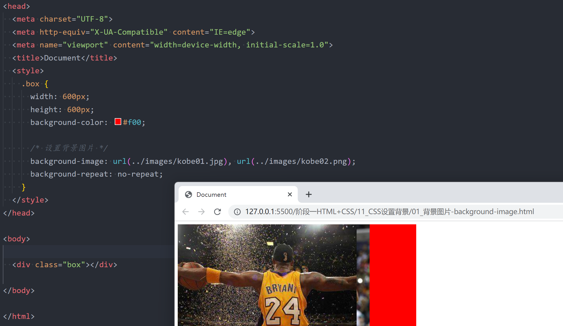The height and width of the screenshot is (326, 563).
Task: Click the opening head tag
Action: [16, 6]
